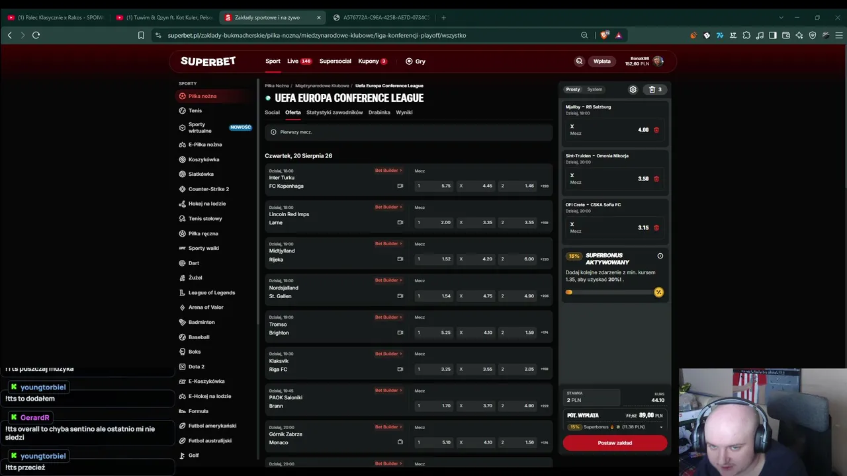Select Rijeka win at 6.00
The image size is (847, 476).
pos(518,259)
